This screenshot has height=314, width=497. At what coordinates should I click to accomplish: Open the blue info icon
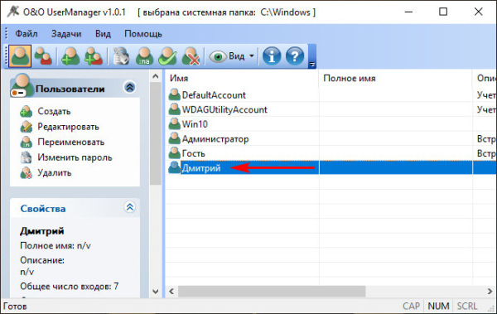click(x=272, y=56)
